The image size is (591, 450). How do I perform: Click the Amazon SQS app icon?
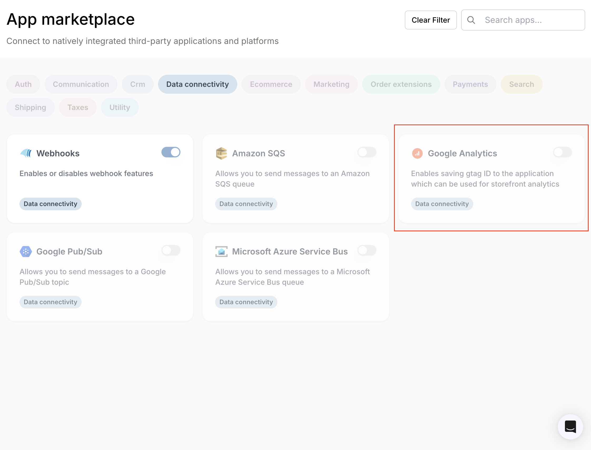[x=221, y=153]
